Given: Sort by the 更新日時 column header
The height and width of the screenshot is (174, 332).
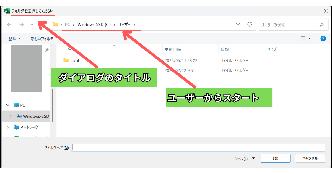Looking at the screenshot, I should click(x=173, y=49).
